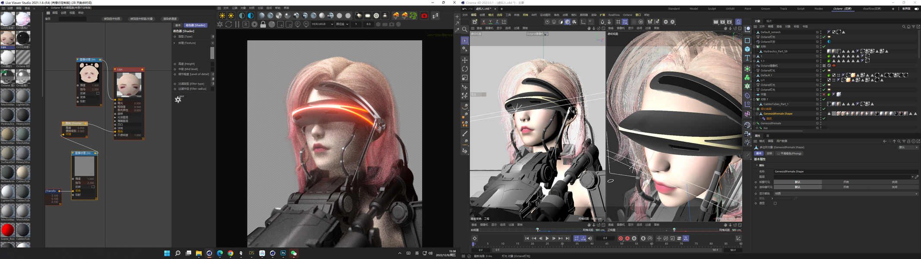The height and width of the screenshot is (259, 921).
Task: Open WeChat from the Windows taskbar
Action: coord(294,253)
